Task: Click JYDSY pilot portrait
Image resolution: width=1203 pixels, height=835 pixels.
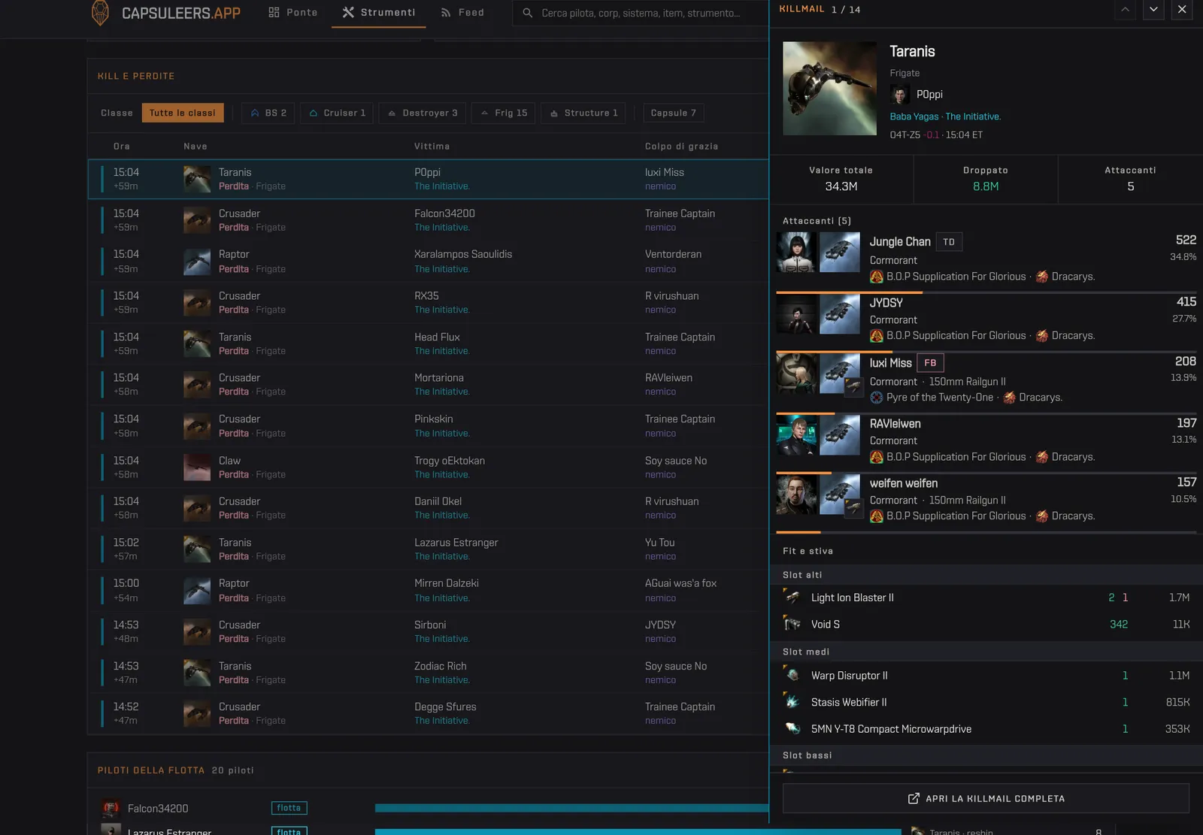Action: pos(796,313)
